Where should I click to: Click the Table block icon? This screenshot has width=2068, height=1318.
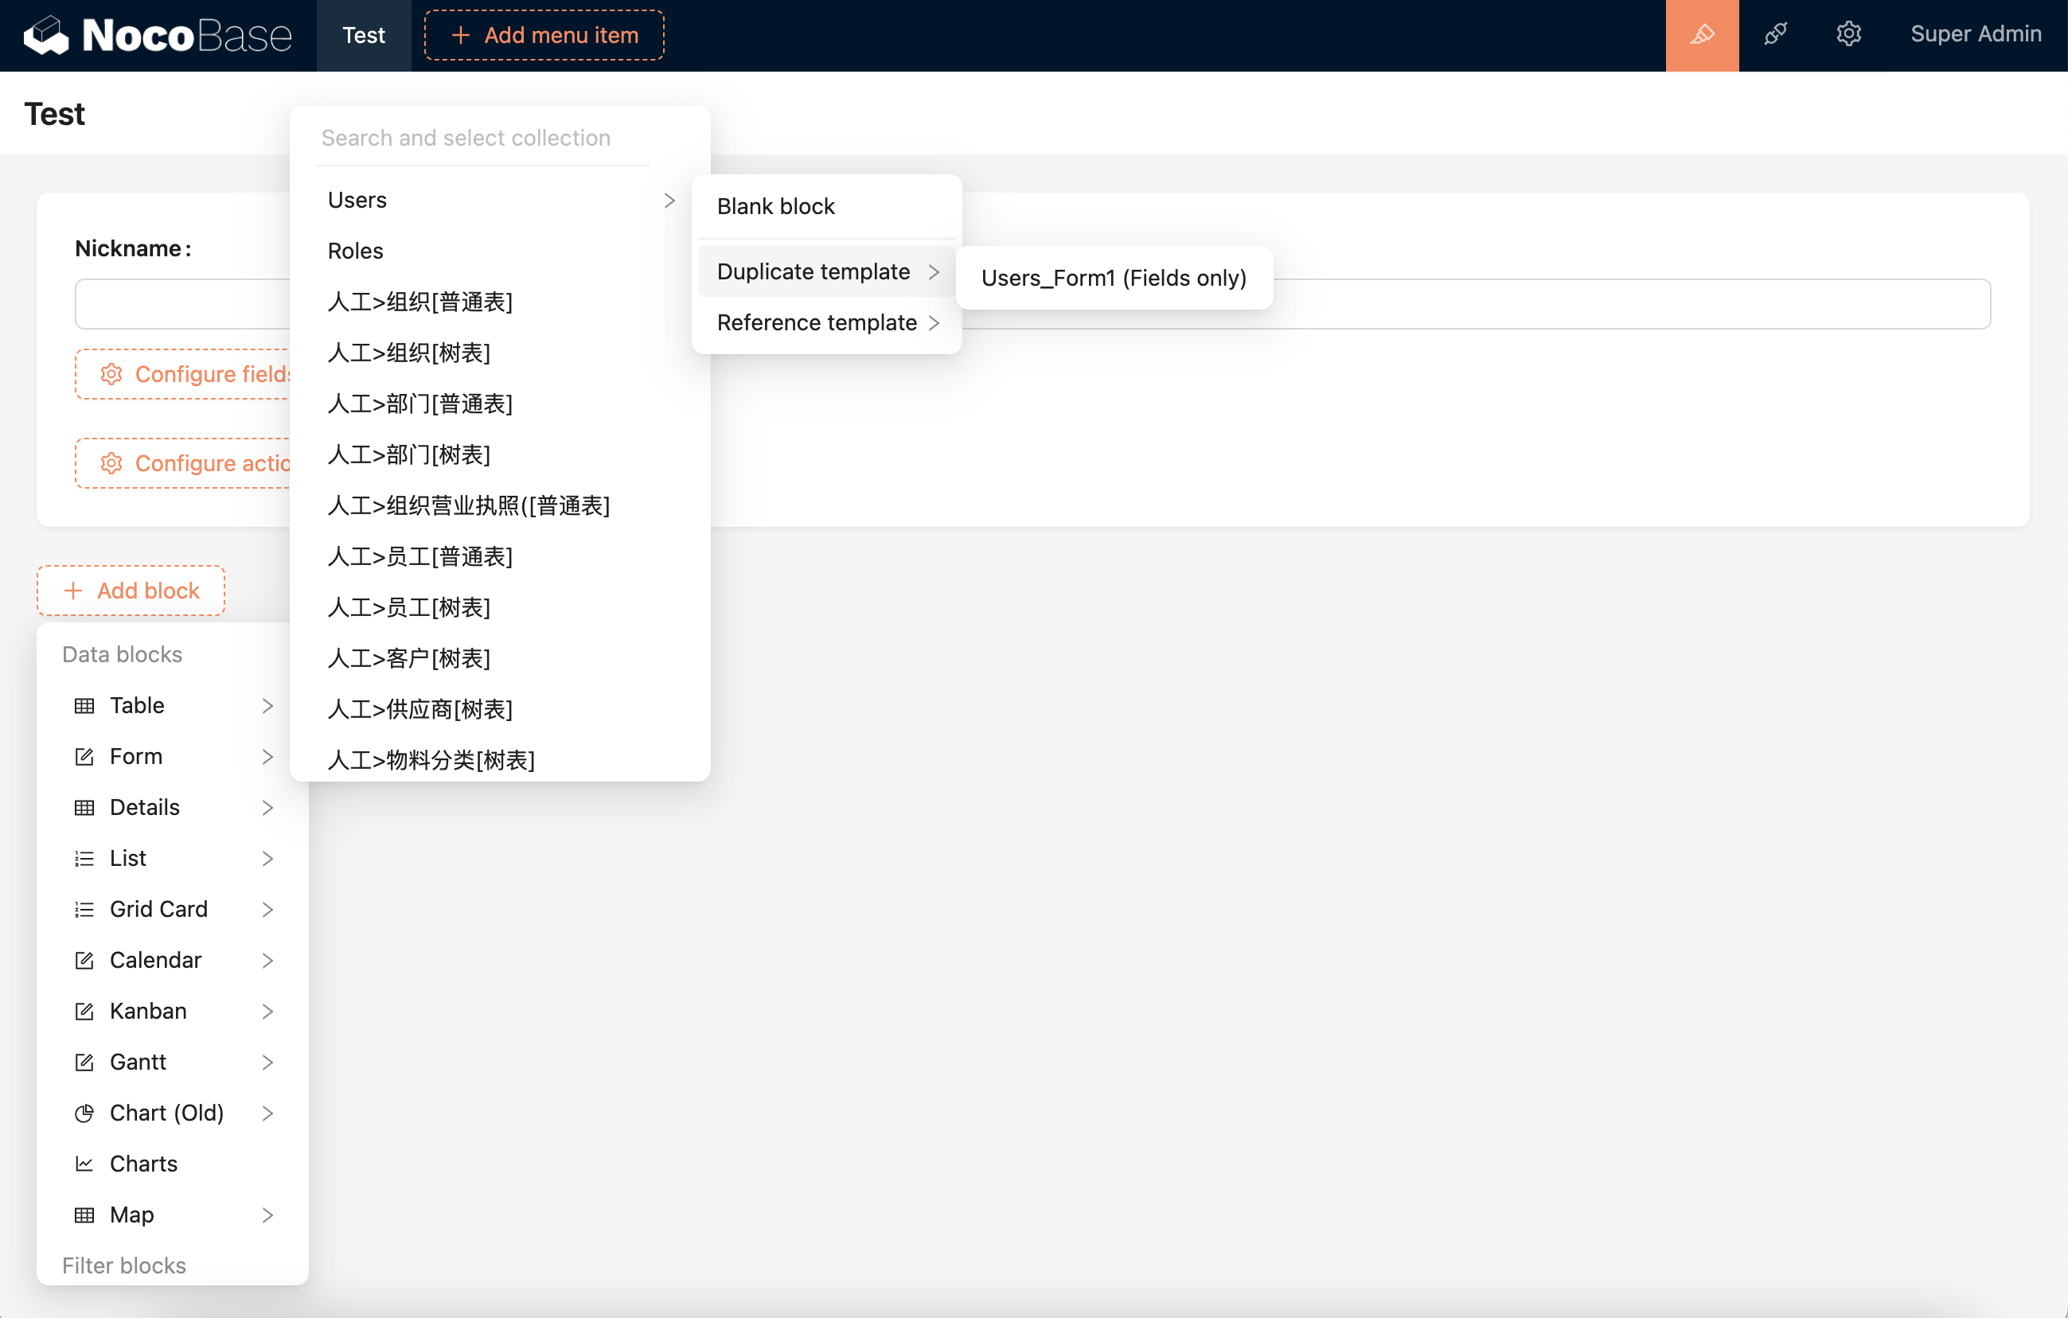coord(84,706)
